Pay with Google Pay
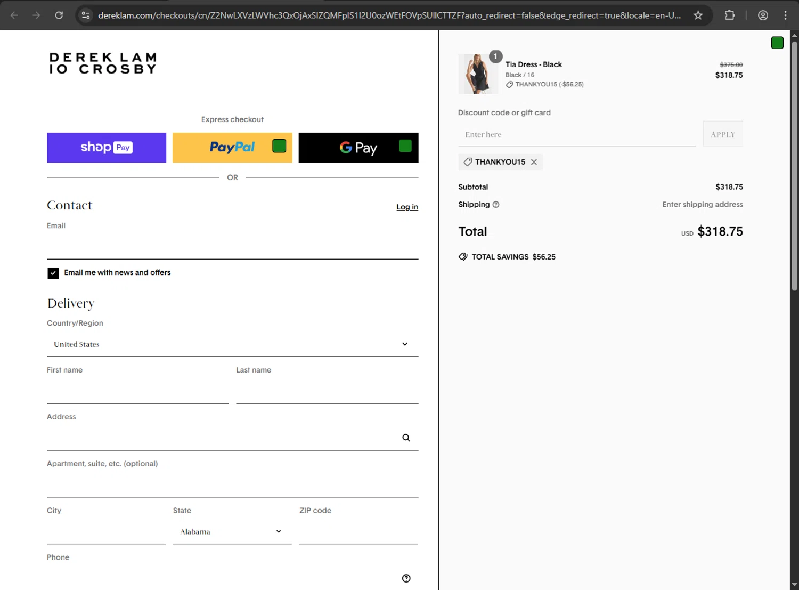Image resolution: width=799 pixels, height=590 pixels. (x=358, y=148)
